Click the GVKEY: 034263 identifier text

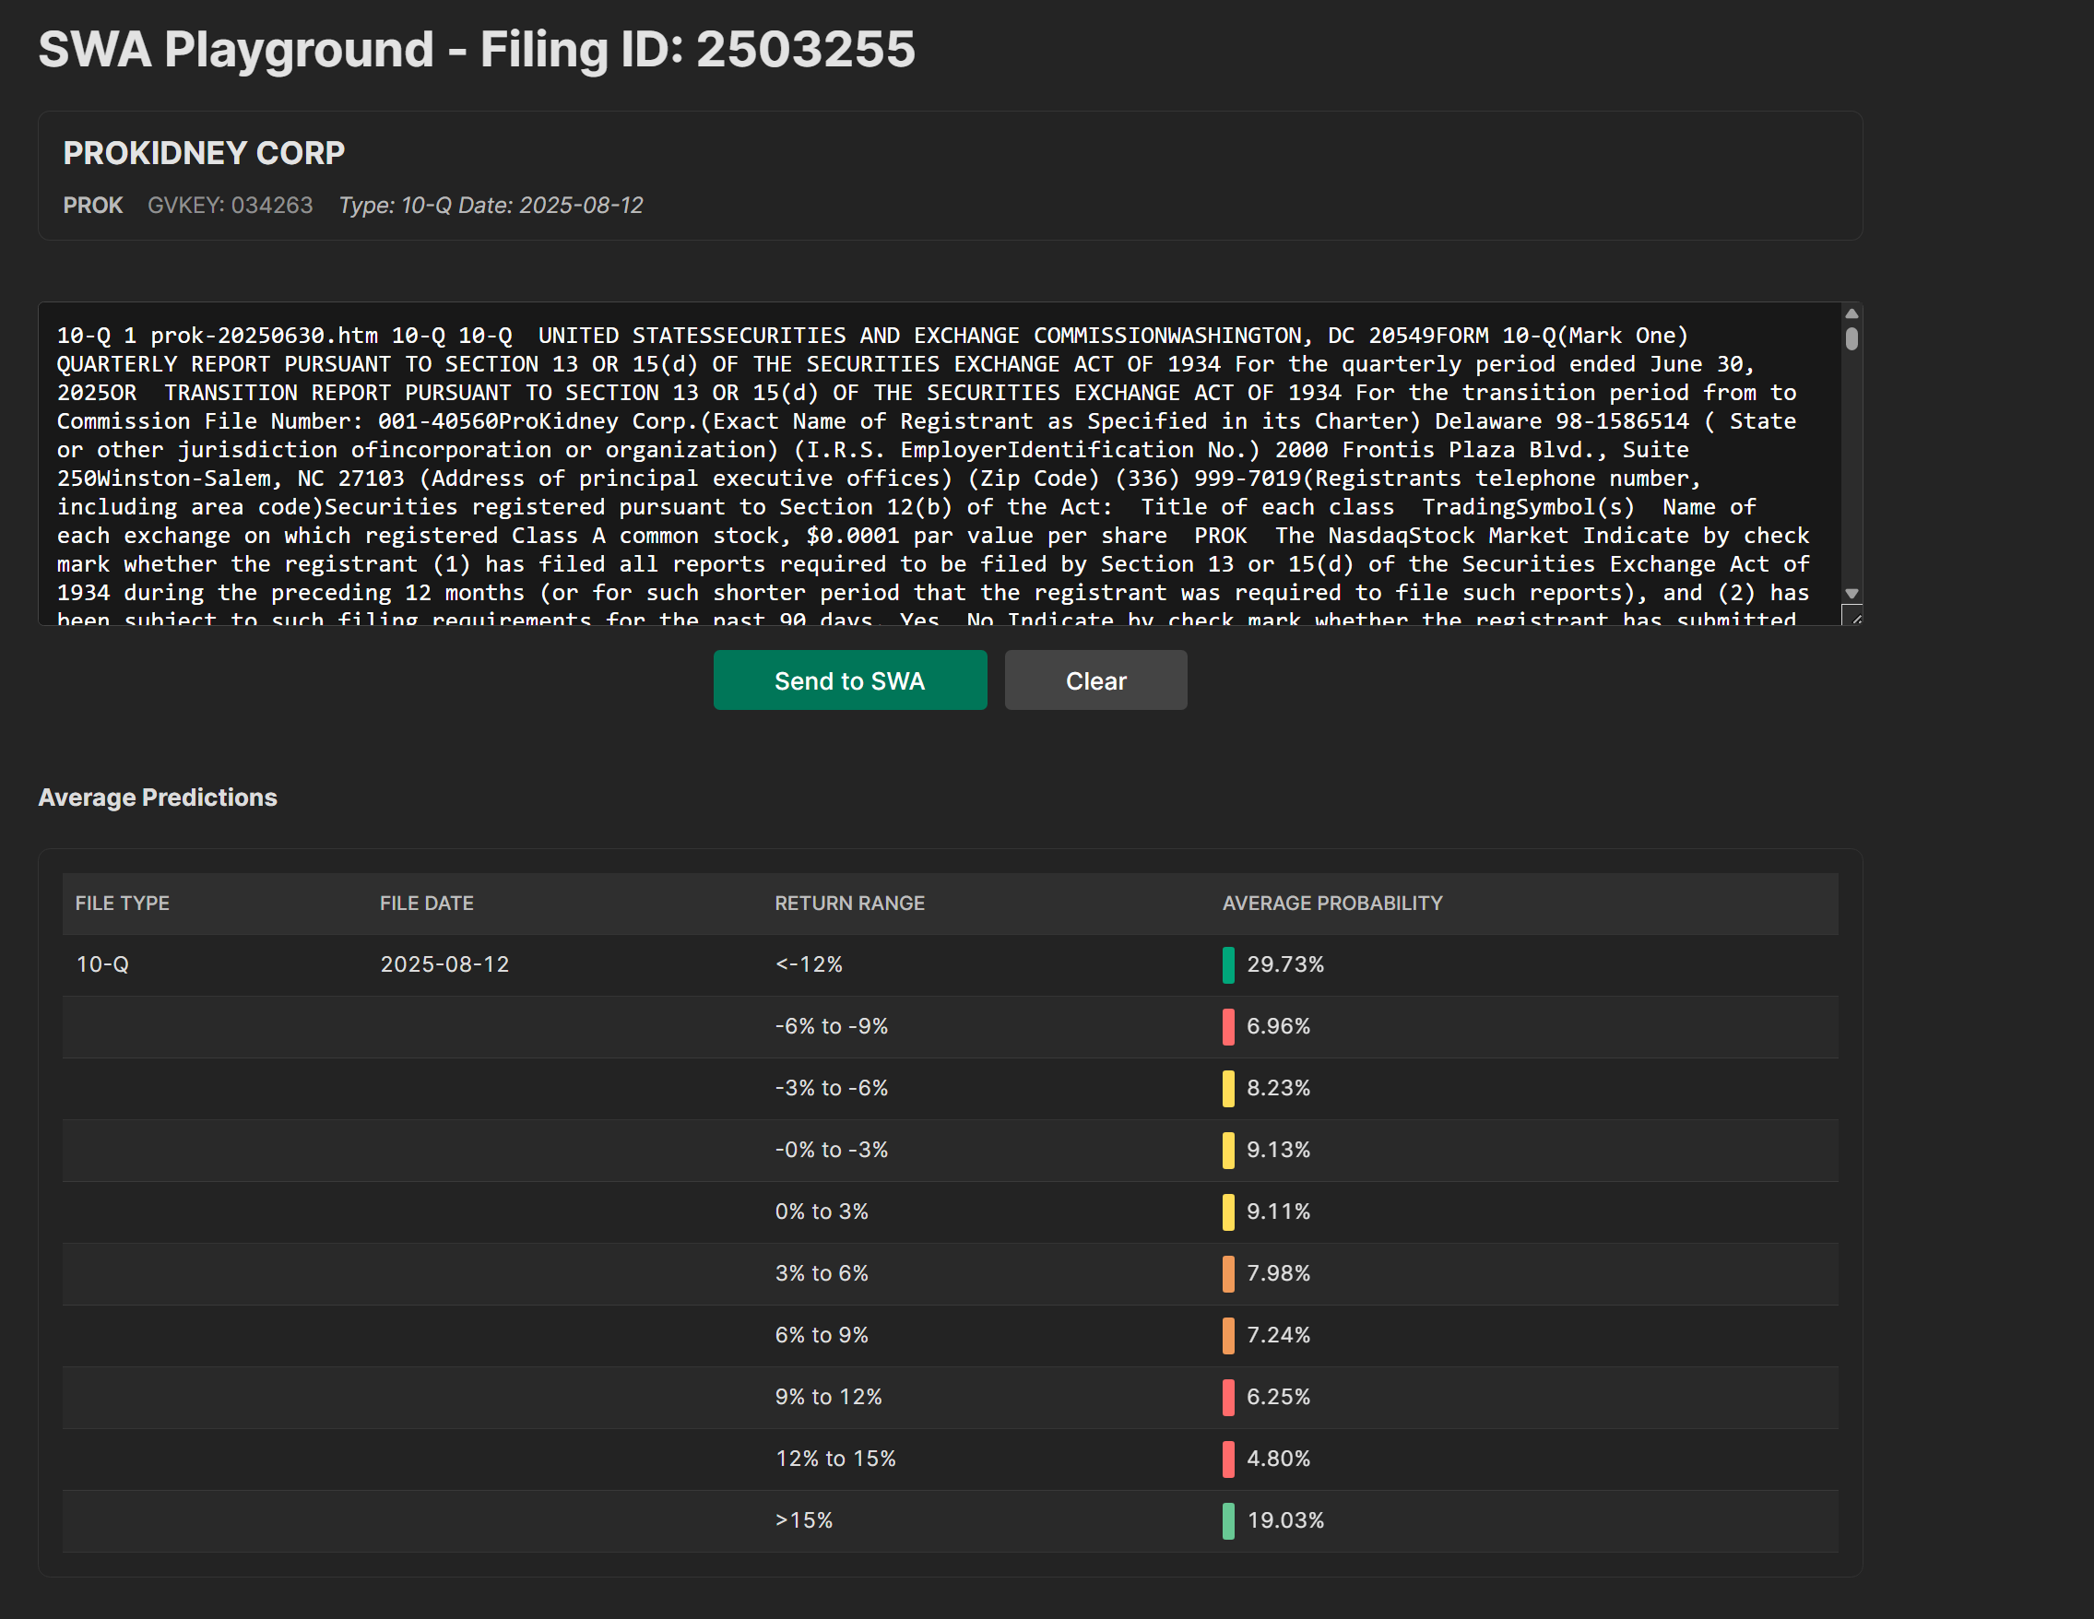point(231,205)
